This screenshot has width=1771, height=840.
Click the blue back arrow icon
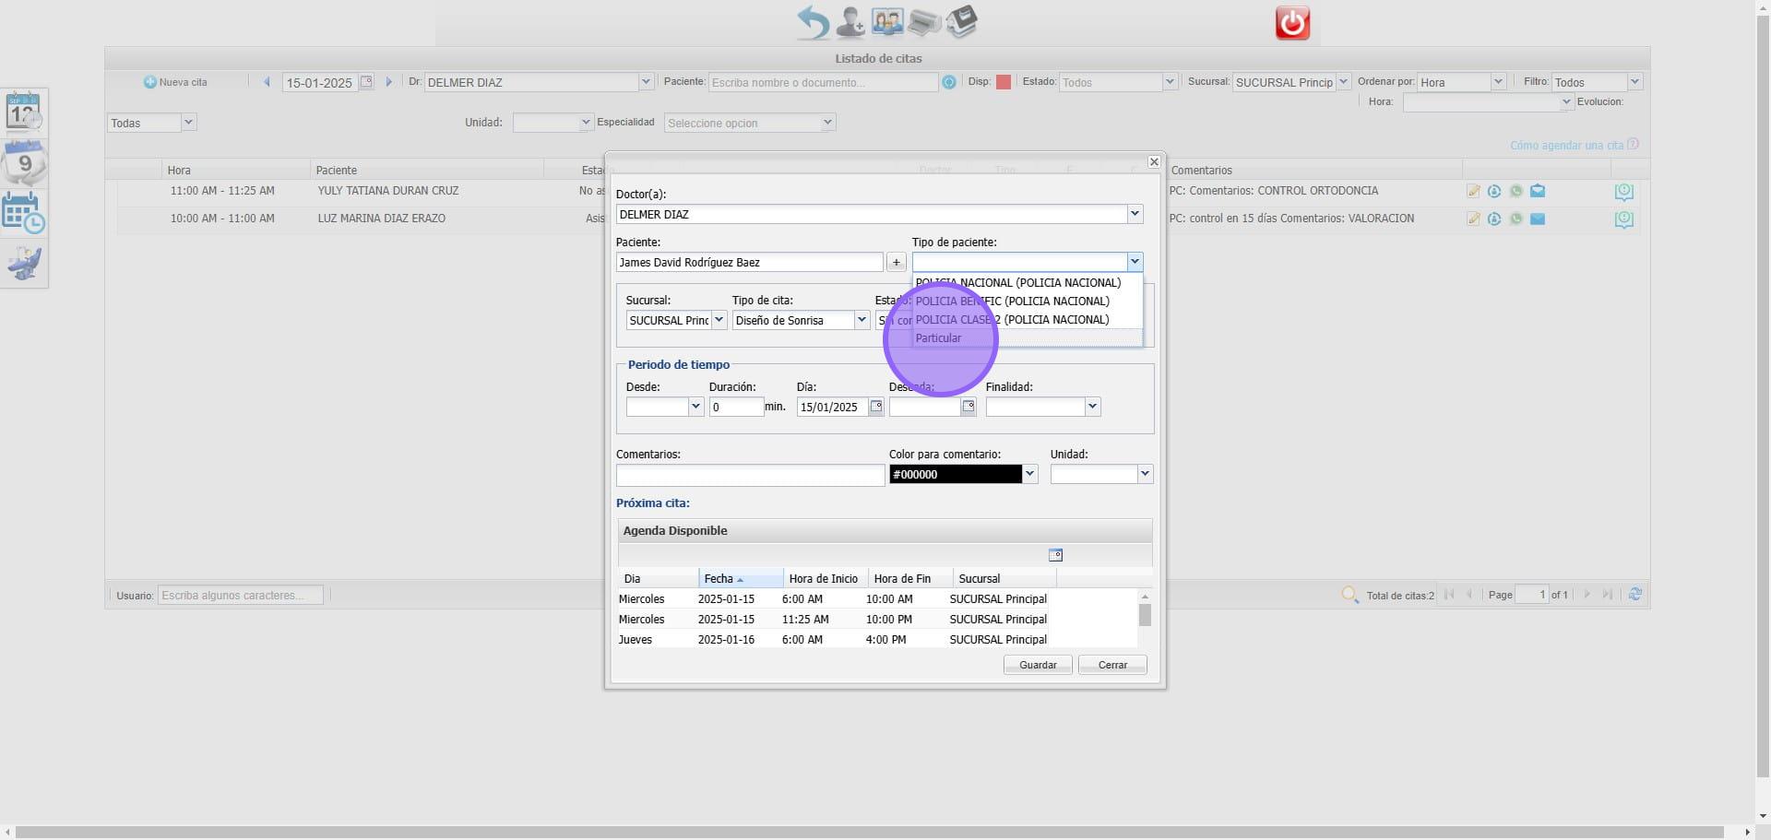pyautogui.click(x=813, y=22)
